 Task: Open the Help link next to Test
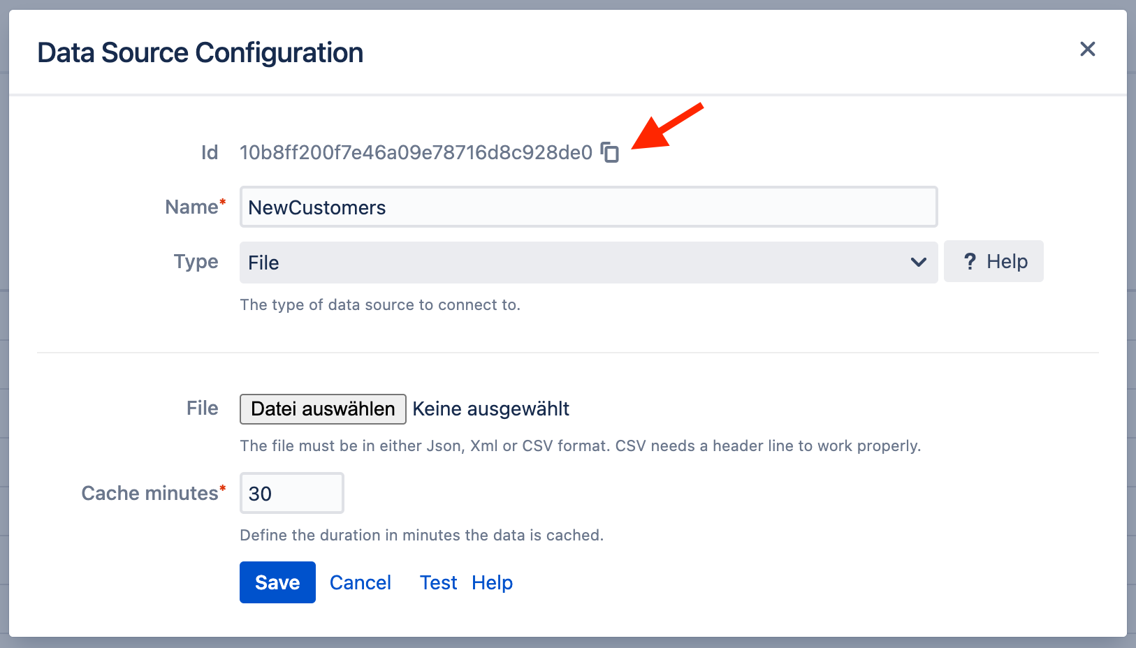tap(492, 582)
